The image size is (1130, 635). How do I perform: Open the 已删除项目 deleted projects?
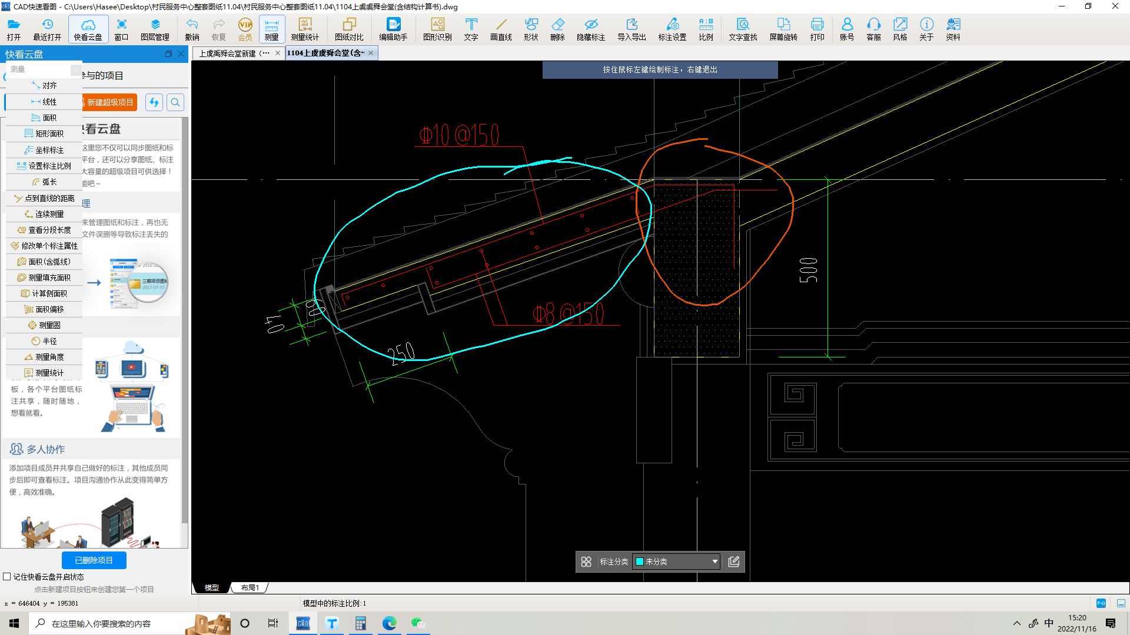[94, 560]
